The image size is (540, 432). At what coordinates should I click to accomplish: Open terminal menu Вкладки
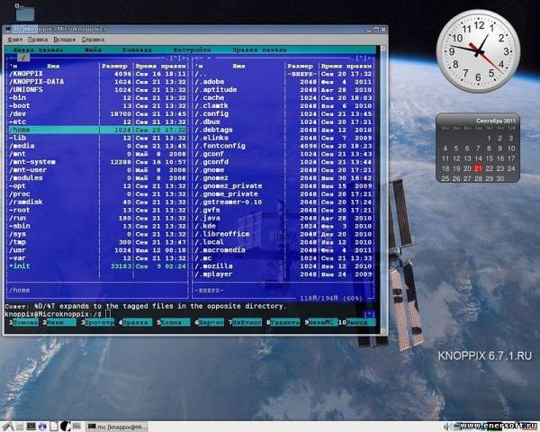tap(65, 40)
